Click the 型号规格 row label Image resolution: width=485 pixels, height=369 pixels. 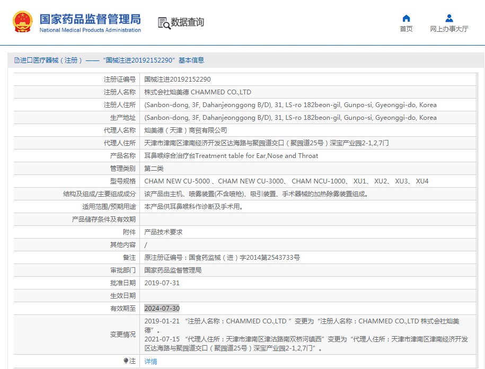click(123, 181)
